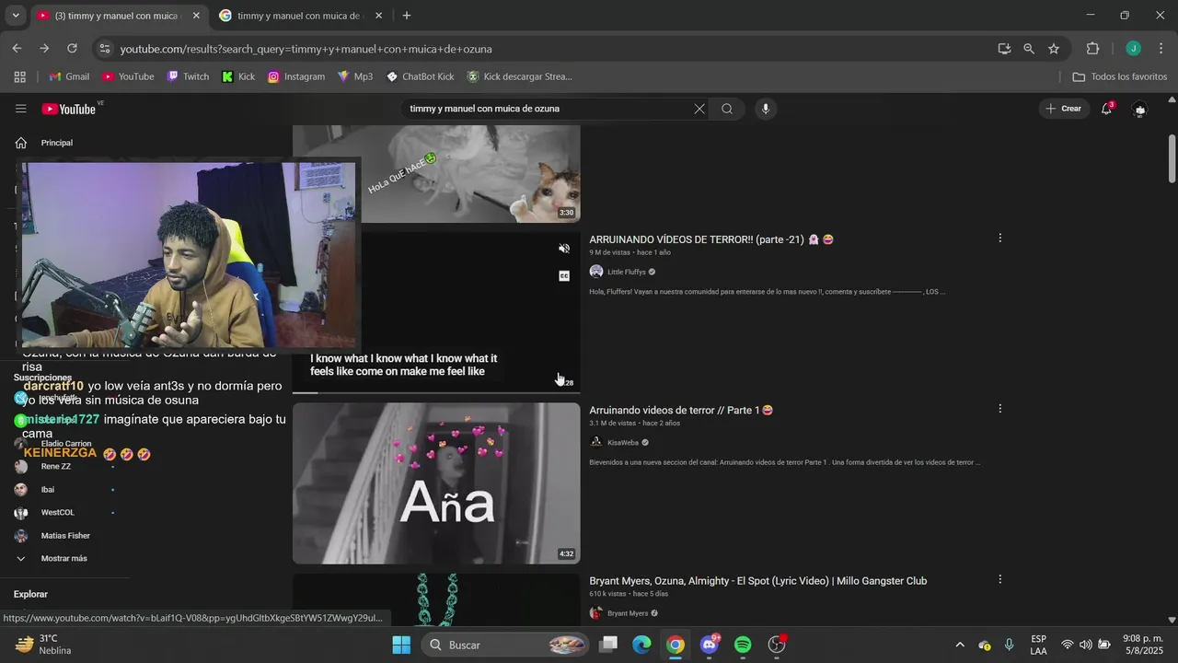
Task: Open the YouTube guide hamburger menu
Action: (20, 109)
